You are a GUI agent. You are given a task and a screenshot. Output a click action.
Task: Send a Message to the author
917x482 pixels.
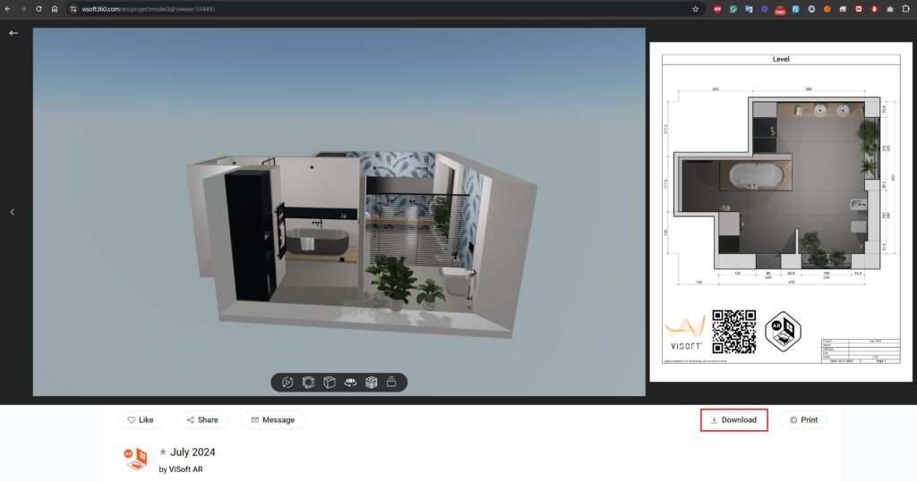[x=272, y=419]
